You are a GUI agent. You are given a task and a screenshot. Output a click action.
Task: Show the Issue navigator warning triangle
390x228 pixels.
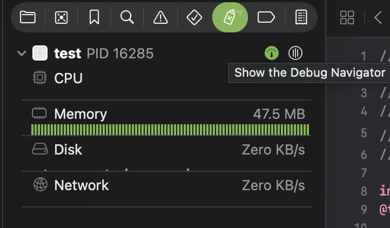tap(160, 17)
